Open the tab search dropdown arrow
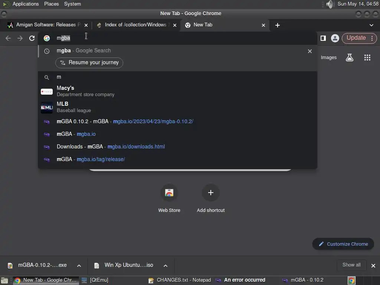The width and height of the screenshot is (380, 285). pyautogui.click(x=371, y=25)
